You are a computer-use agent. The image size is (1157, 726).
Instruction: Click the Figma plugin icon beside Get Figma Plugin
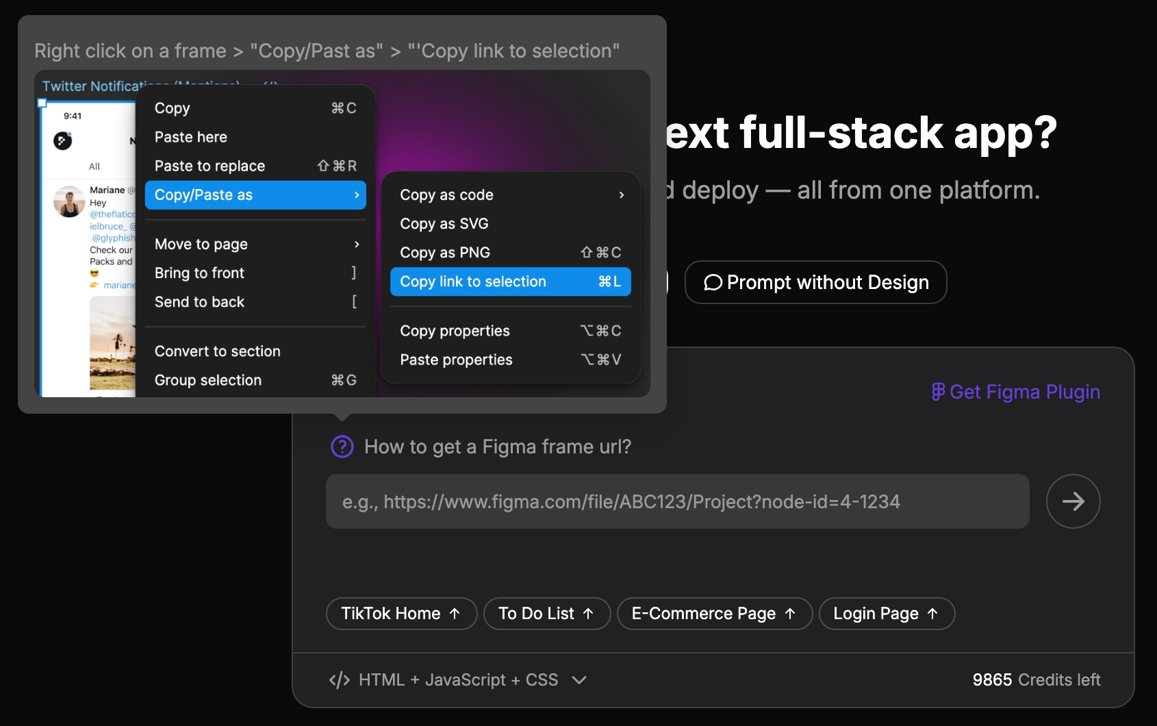pyautogui.click(x=938, y=392)
